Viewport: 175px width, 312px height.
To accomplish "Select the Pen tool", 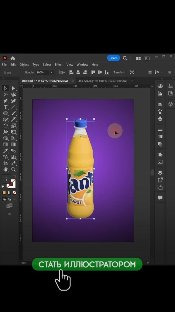I will point(5,101).
